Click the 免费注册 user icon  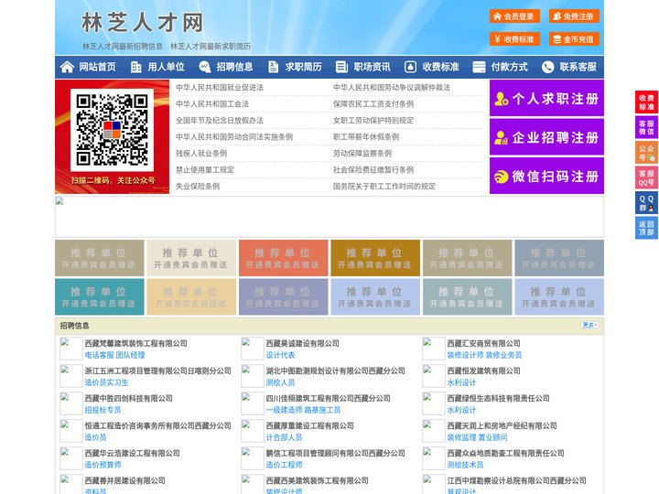(556, 16)
